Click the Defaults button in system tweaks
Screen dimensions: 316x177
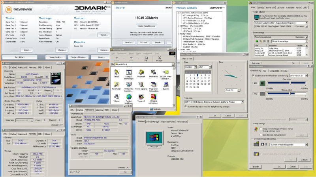point(304,160)
